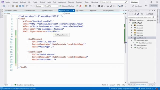Image resolution: width=160 pixels, height=90 pixels.
Task: Click the folder browse icon after Hot Reload
Action: pyautogui.click(x=86, y=6)
